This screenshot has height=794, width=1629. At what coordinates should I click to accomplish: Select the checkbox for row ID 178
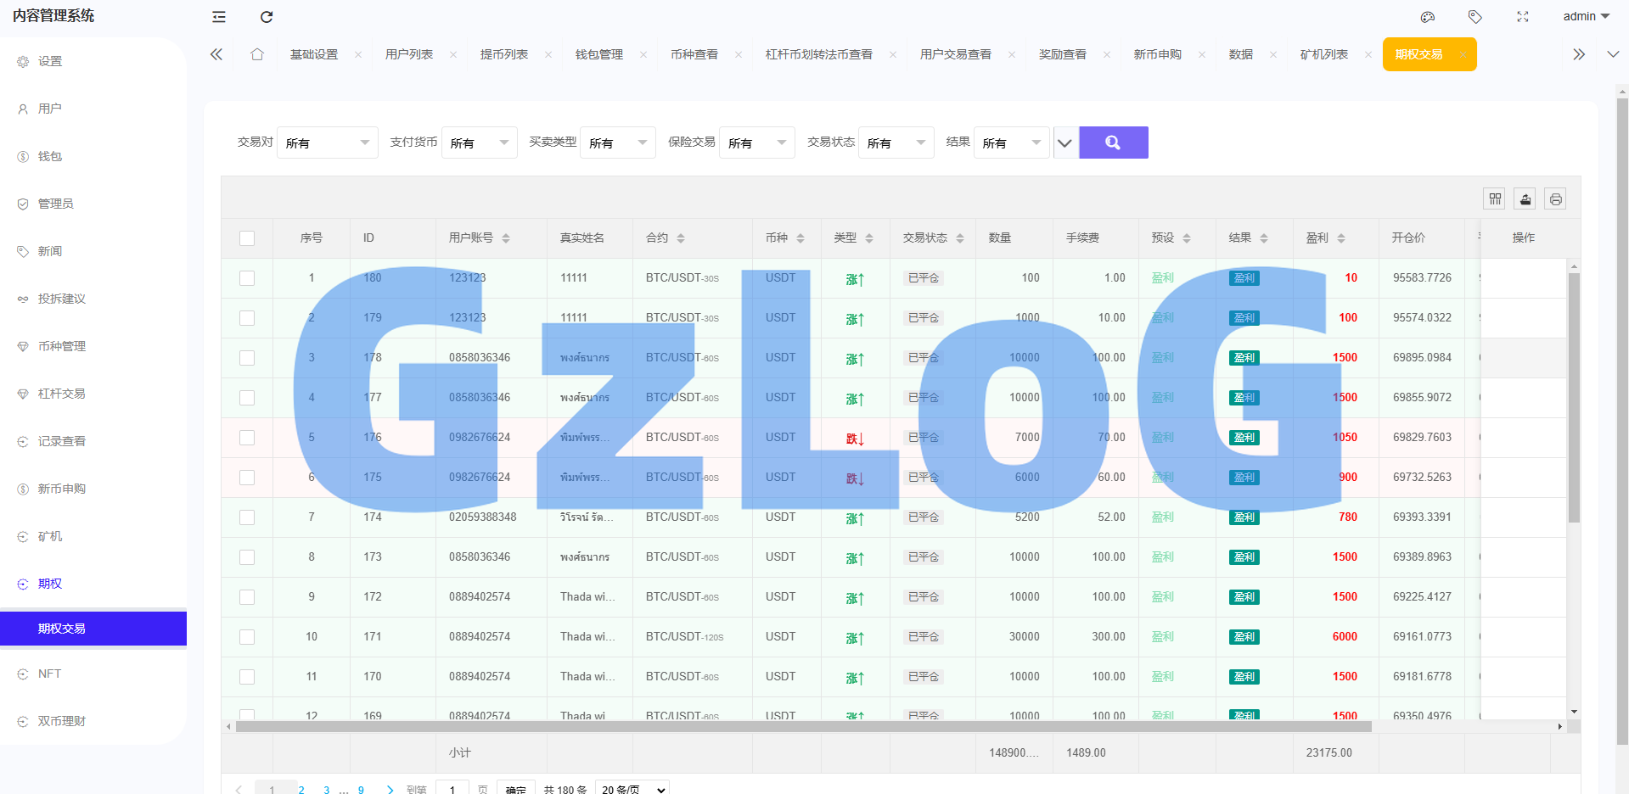(x=247, y=358)
